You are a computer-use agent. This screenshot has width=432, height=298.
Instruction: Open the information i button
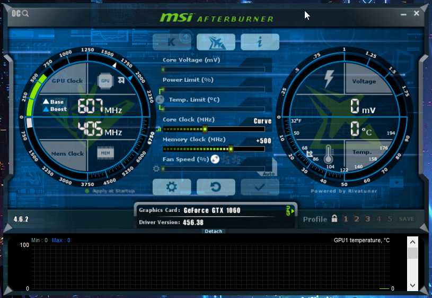click(x=260, y=42)
